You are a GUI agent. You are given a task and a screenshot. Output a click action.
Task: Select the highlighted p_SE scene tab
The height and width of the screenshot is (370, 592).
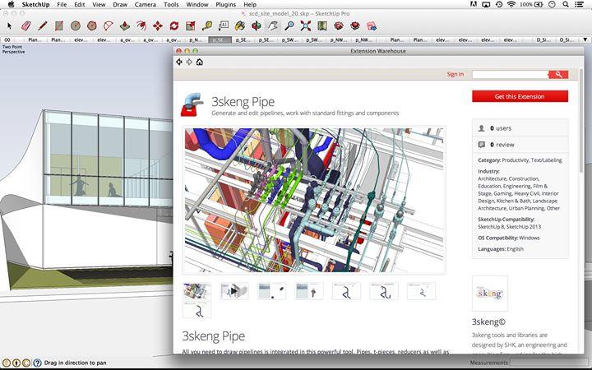220,39
